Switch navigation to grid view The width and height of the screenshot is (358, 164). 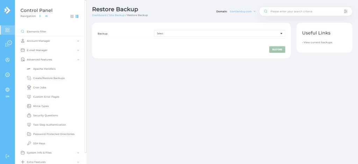[x=72, y=16]
